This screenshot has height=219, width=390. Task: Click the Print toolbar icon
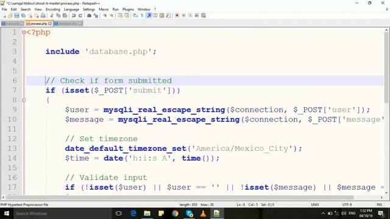[43, 15]
